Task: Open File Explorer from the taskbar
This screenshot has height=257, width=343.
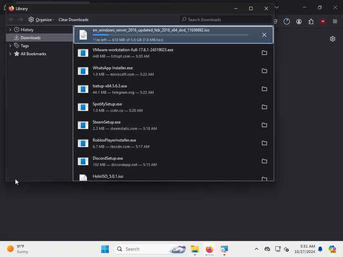Action: click(195, 249)
